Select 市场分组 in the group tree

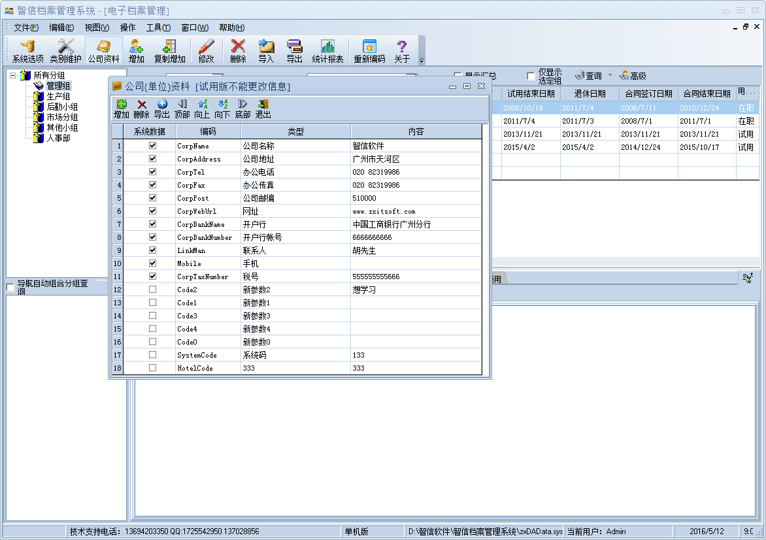pyautogui.click(x=62, y=117)
